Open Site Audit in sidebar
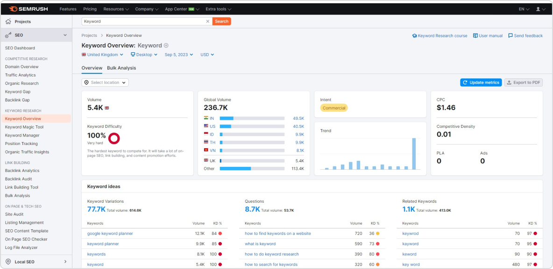 tap(14, 214)
